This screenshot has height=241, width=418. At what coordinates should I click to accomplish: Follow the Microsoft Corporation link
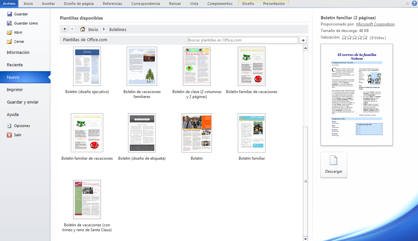pos(375,24)
